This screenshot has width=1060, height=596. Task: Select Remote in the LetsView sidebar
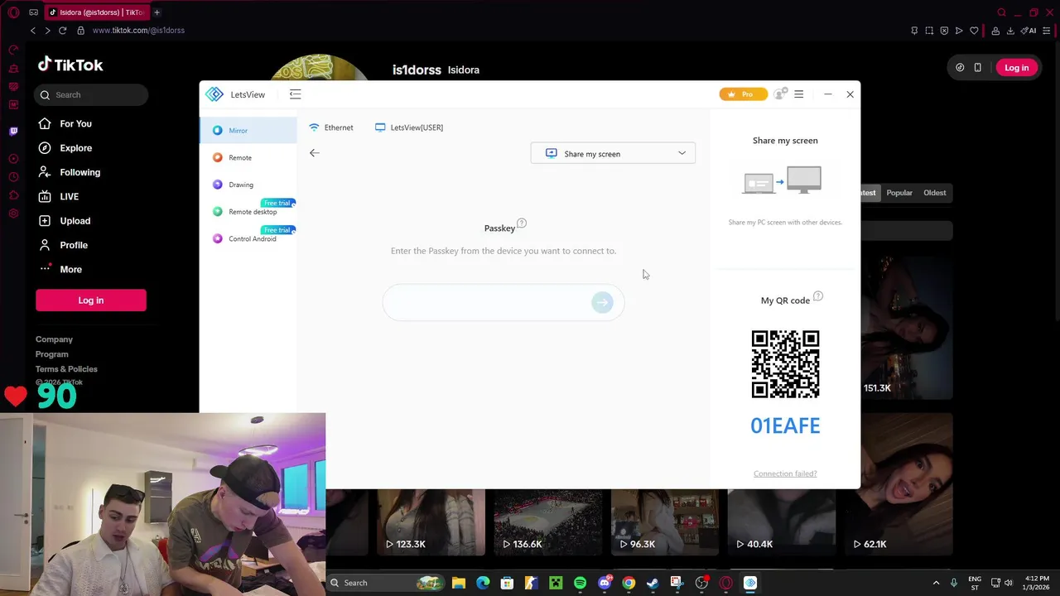pyautogui.click(x=248, y=157)
